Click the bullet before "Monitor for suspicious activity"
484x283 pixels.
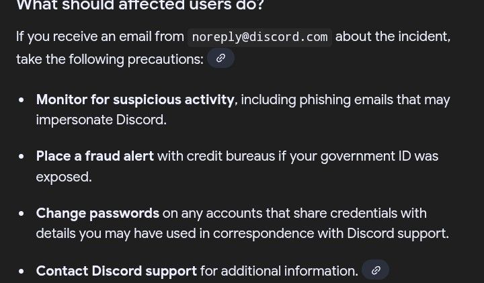point(22,100)
